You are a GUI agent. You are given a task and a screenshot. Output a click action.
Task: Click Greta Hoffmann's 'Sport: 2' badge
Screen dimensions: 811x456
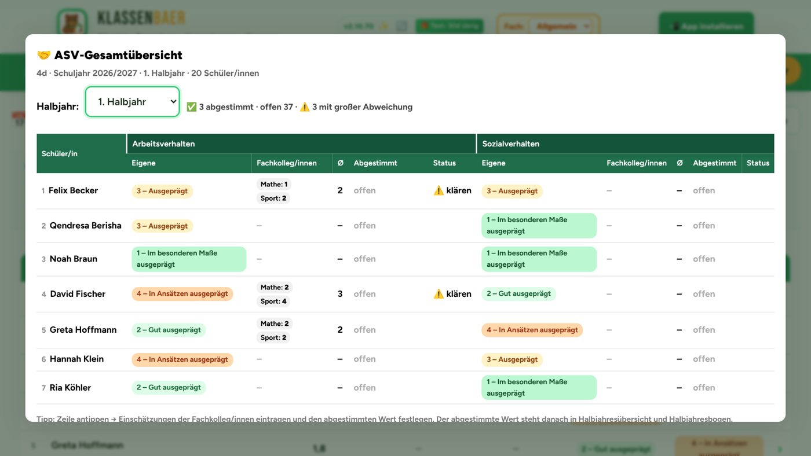pyautogui.click(x=274, y=337)
